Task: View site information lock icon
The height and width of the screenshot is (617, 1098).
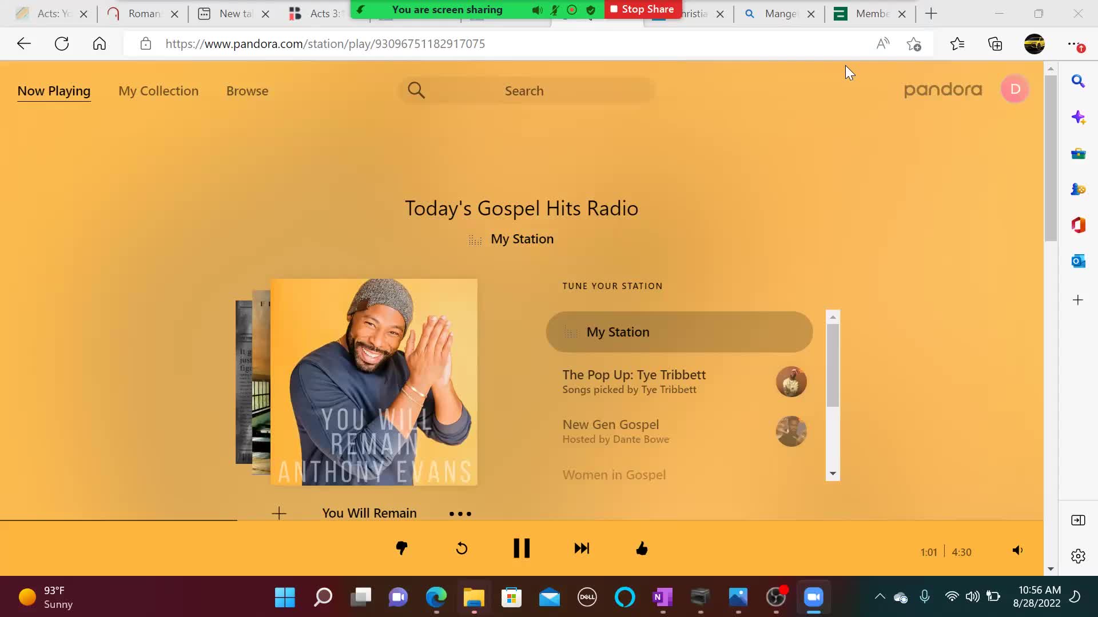Action: [146, 44]
